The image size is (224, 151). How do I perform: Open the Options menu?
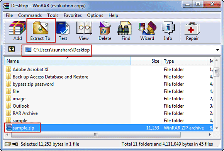coord(95,15)
